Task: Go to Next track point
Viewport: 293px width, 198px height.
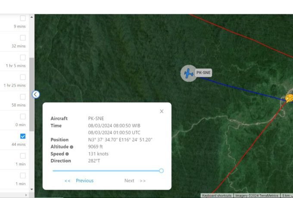Action: [x=129, y=181]
